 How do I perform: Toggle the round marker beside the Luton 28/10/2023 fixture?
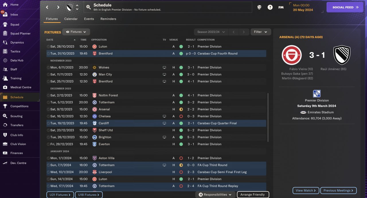[x=48, y=47]
